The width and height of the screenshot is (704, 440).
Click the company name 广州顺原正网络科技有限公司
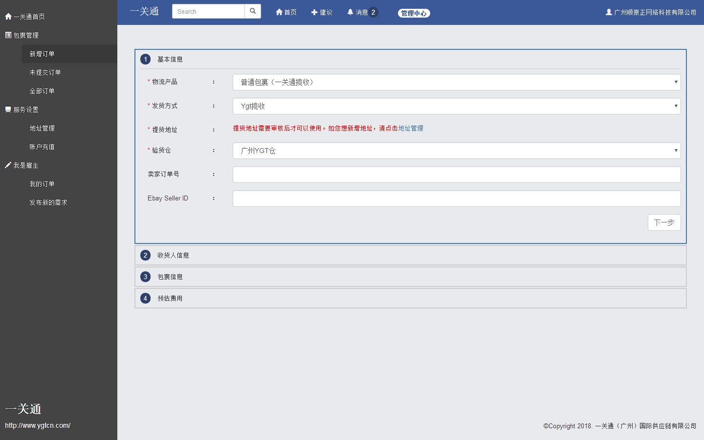click(655, 12)
